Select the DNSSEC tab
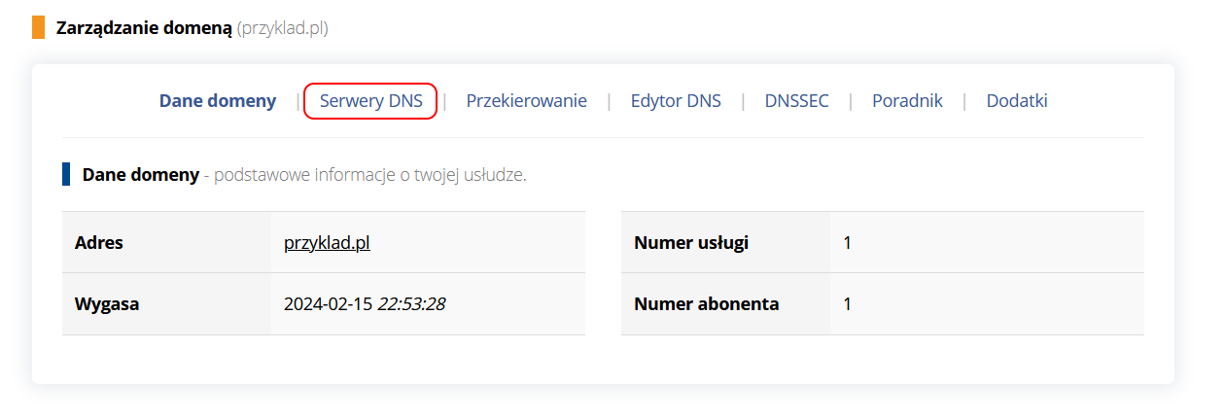1226x420 pixels. pos(796,101)
